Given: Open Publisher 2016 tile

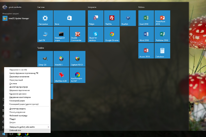Looking at the screenshot, I should coord(162,34).
